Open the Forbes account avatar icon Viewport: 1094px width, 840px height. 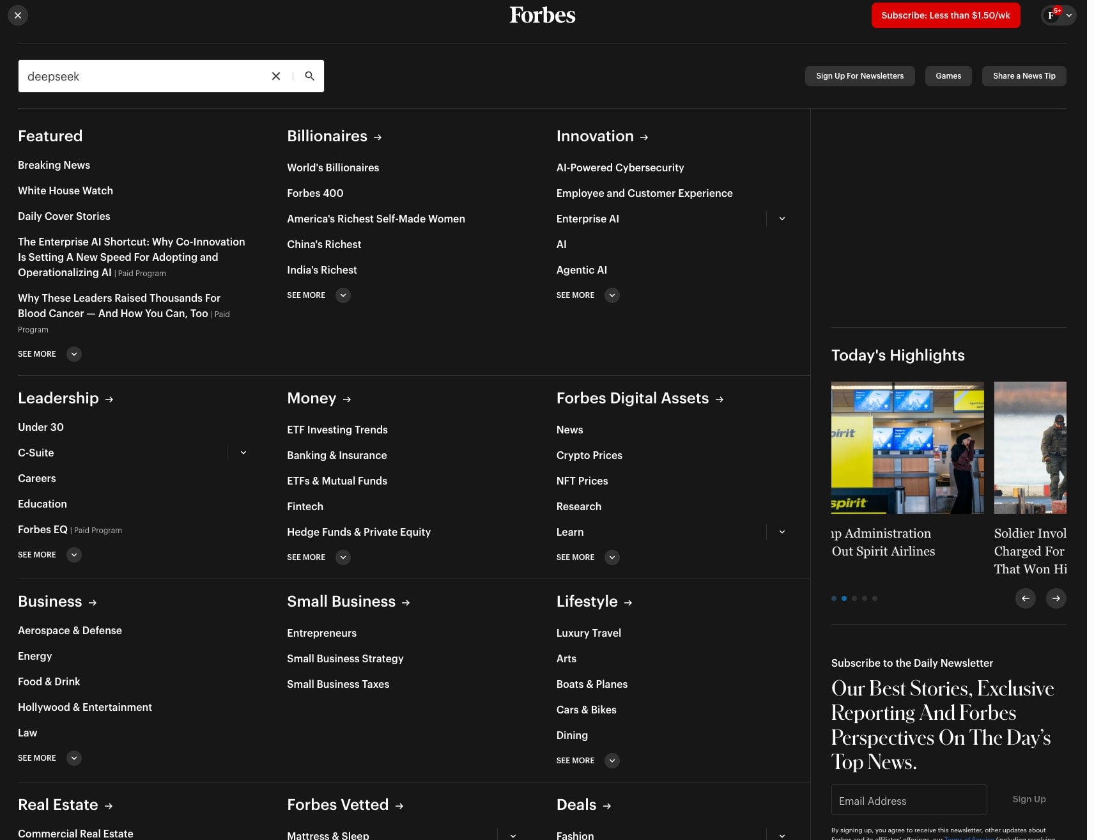[1051, 15]
